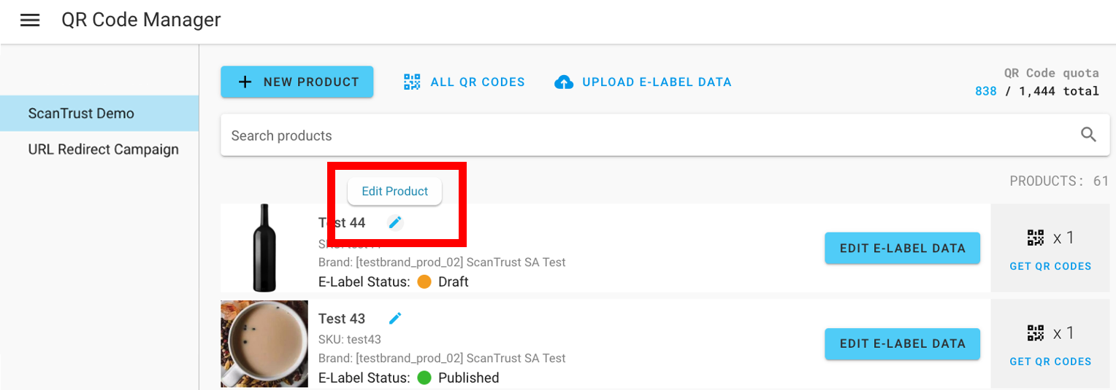
Task: Click the plus icon on New Product
Action: click(245, 82)
